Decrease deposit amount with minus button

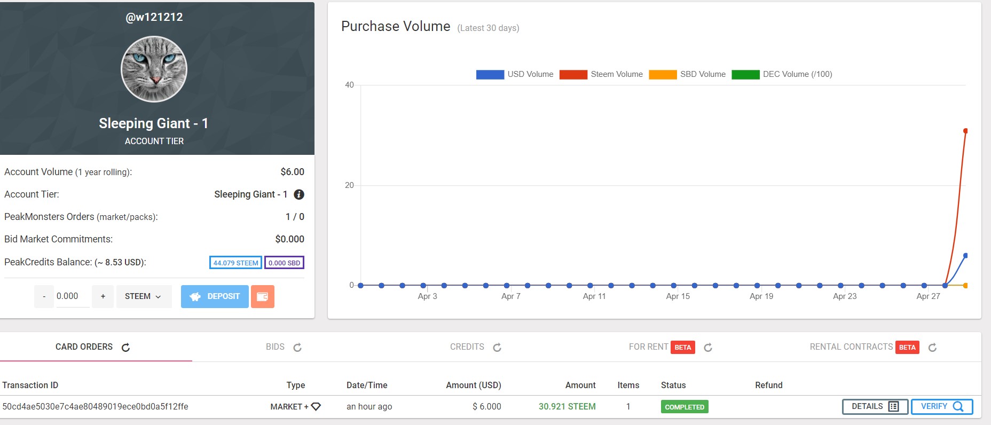coord(44,296)
